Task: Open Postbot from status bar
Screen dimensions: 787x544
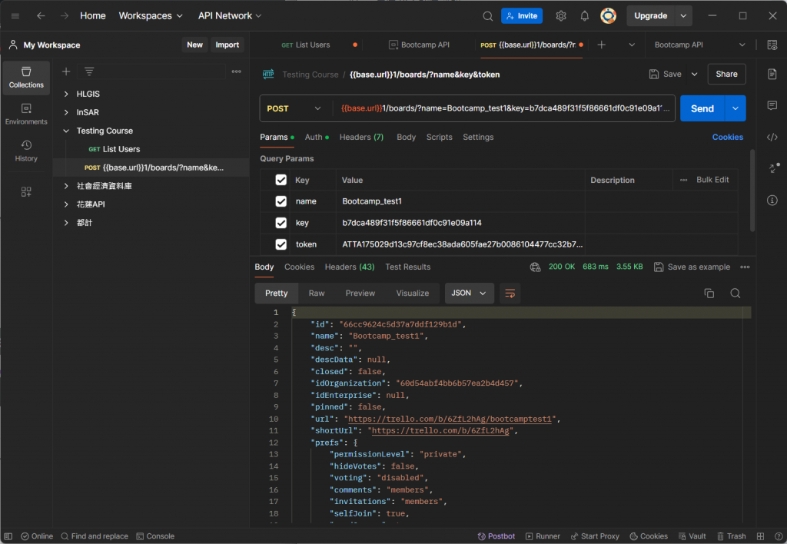Action: [x=496, y=536]
